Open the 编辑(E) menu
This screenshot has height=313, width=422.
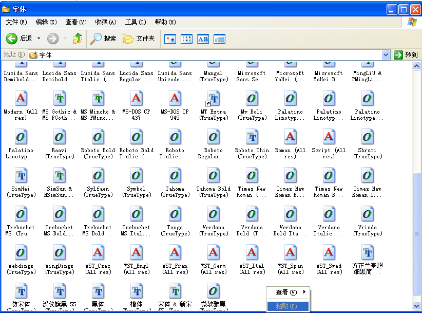coord(46,22)
